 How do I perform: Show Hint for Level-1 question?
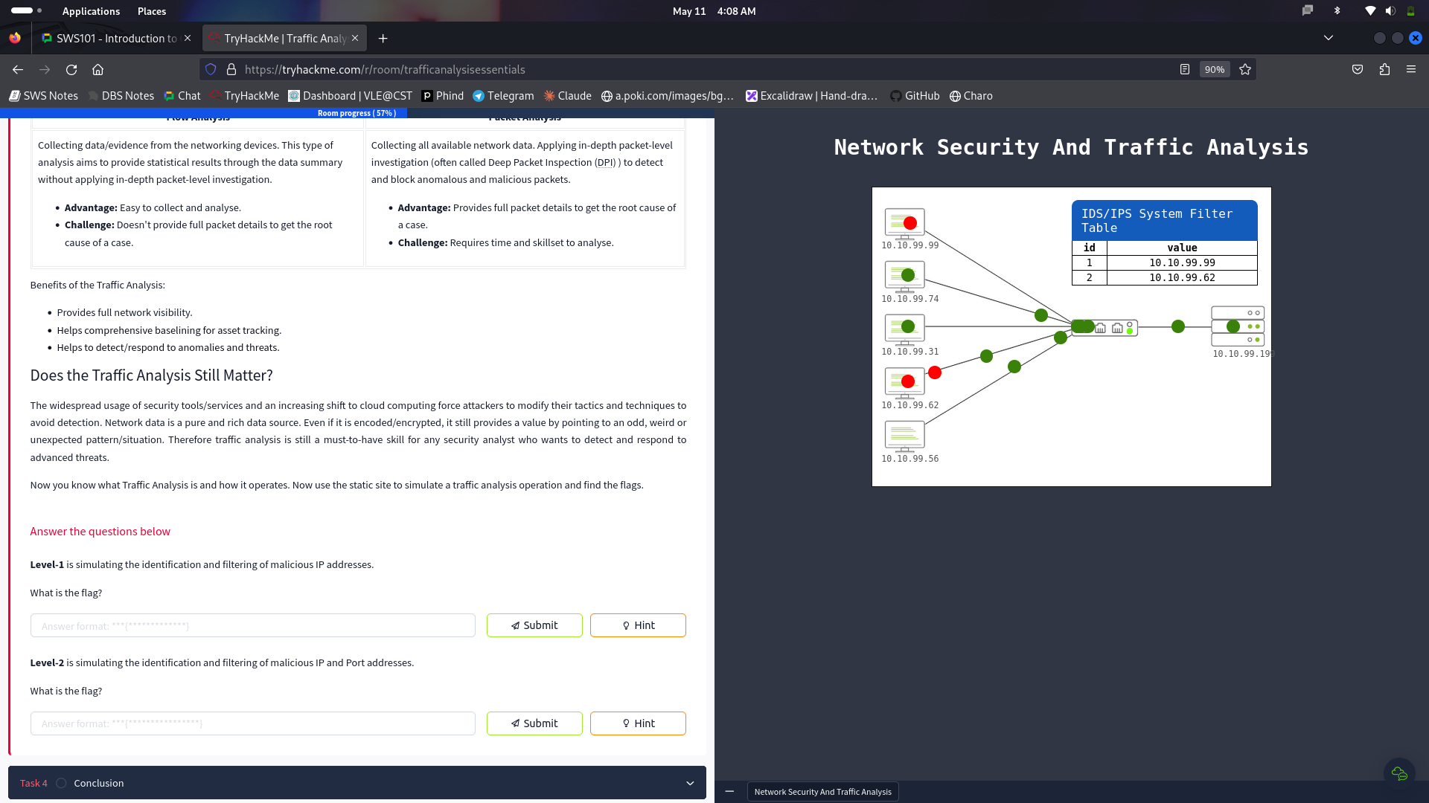(x=638, y=625)
